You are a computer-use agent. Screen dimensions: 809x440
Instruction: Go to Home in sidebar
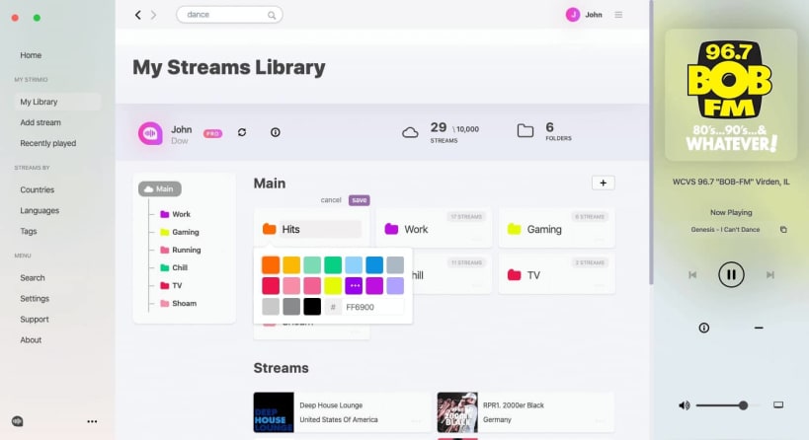click(x=31, y=55)
